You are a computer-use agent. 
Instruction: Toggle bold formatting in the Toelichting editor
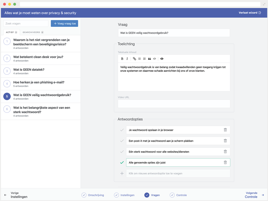pos(122,59)
